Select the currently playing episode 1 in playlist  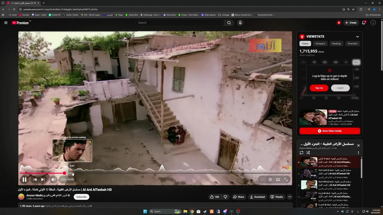(329, 162)
